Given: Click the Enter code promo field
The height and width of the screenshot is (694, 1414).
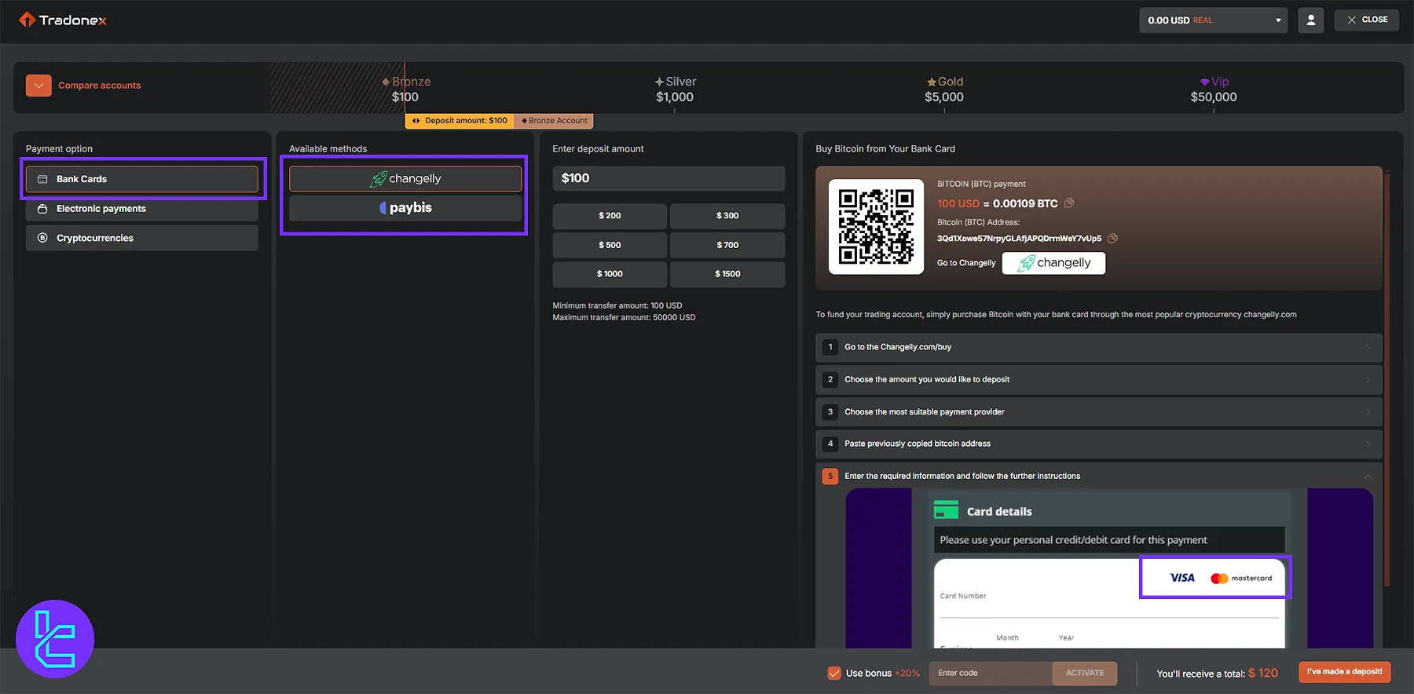Looking at the screenshot, I should click(991, 673).
